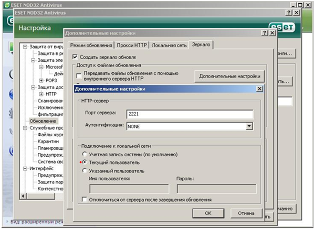Image resolution: width=314 pixels, height=229 pixels.
Task: Collapse Служебные программы tree node
Action: tap(25, 128)
